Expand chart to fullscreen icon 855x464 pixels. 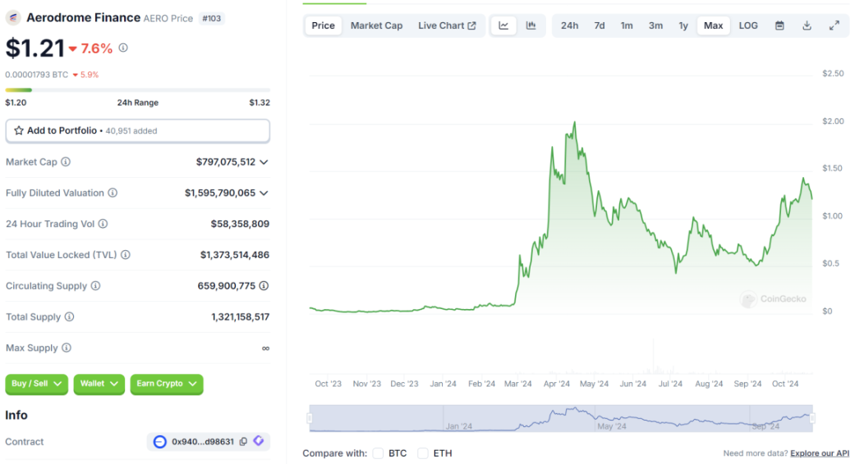point(834,25)
